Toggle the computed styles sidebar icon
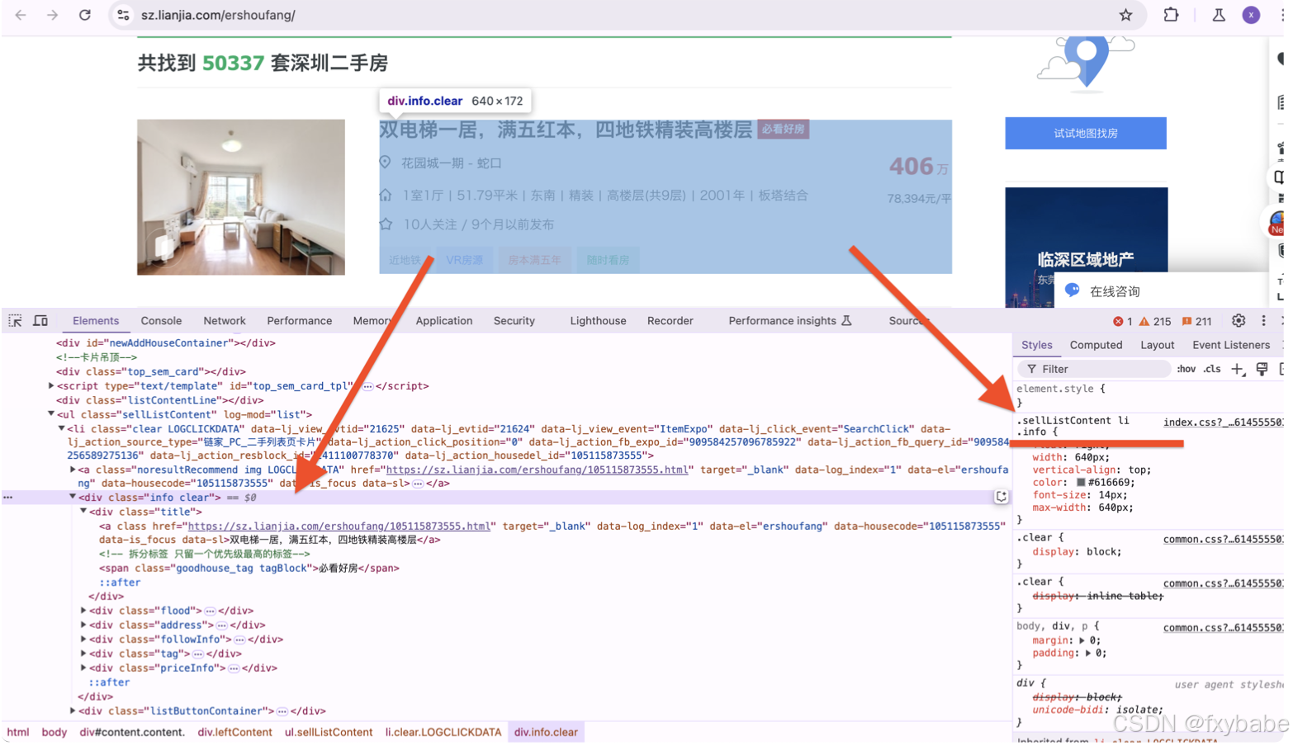Screen dimensions: 1293x746 [x=1262, y=370]
